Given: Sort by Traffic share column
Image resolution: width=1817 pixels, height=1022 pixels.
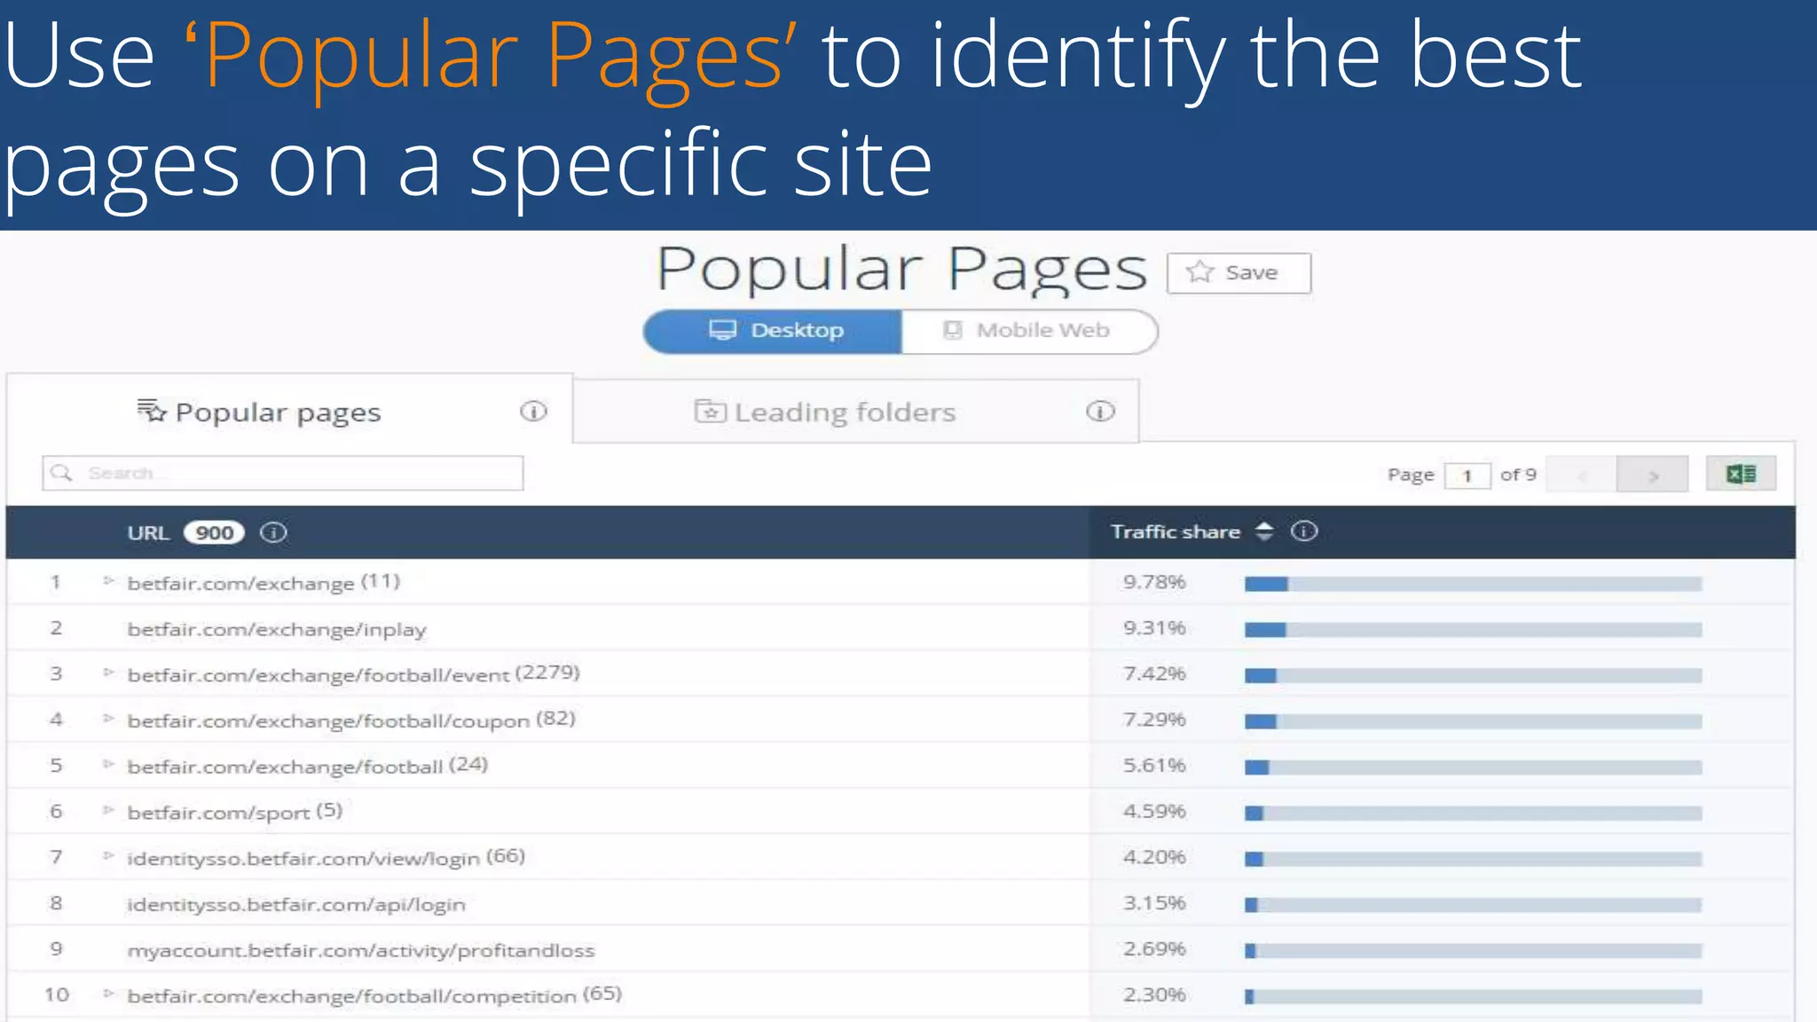Looking at the screenshot, I should 1264,531.
